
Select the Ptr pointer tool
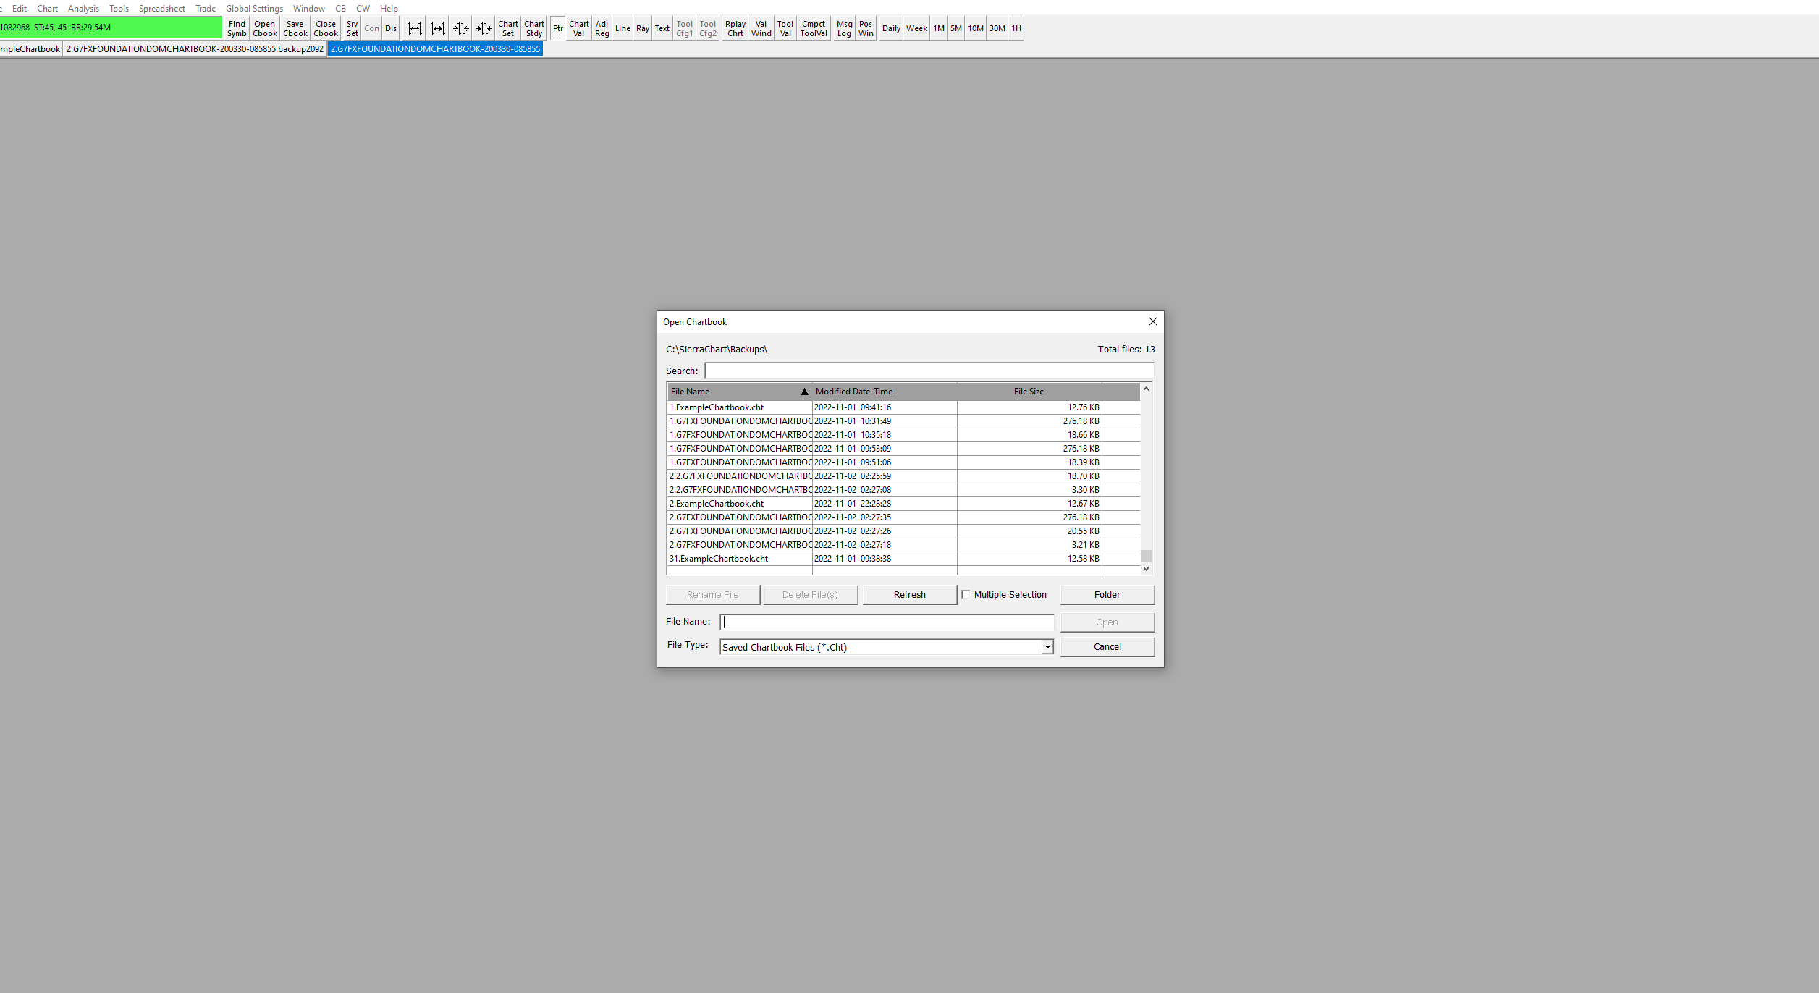(x=557, y=28)
